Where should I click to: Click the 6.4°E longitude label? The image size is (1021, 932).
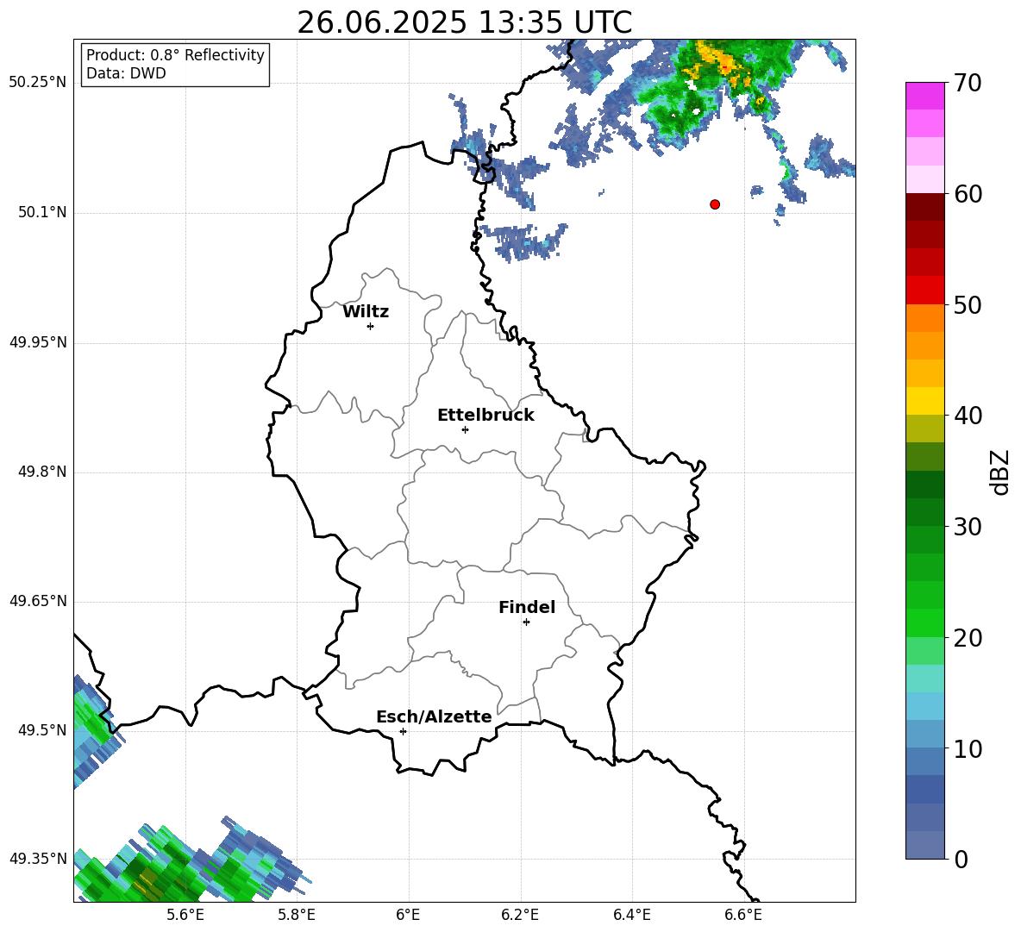coord(631,915)
